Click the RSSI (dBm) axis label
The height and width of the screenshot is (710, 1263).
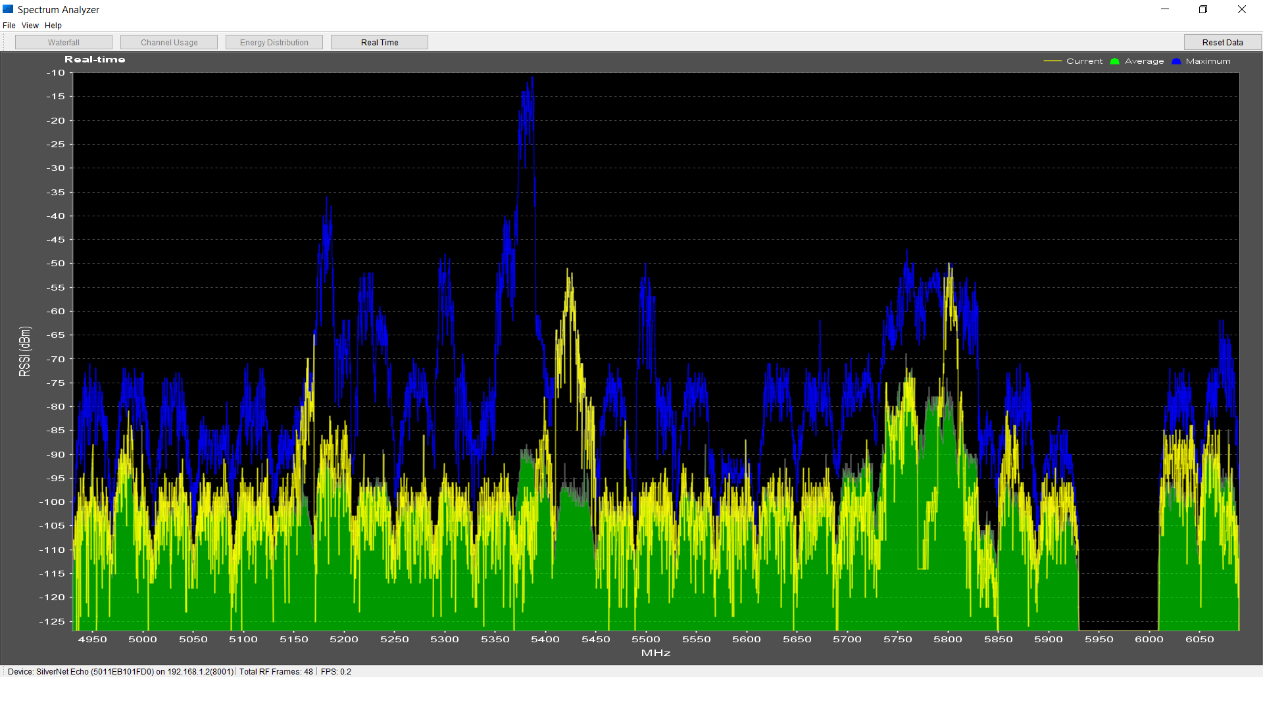[24, 351]
